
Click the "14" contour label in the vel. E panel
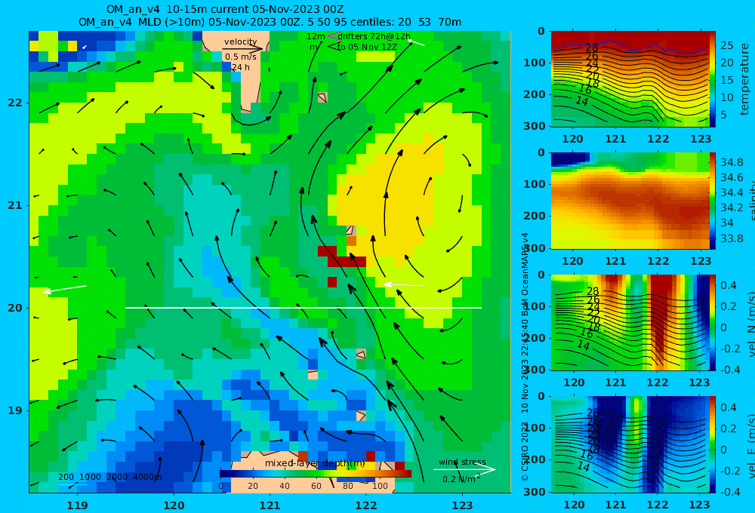(x=583, y=466)
